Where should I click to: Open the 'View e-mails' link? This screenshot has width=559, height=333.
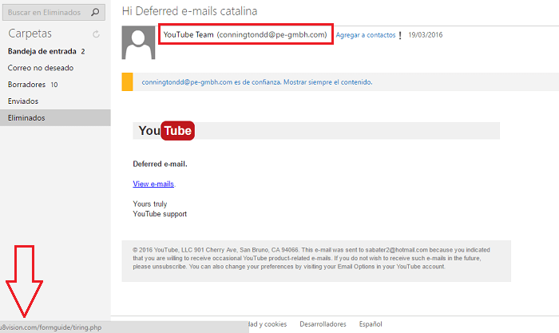click(153, 184)
